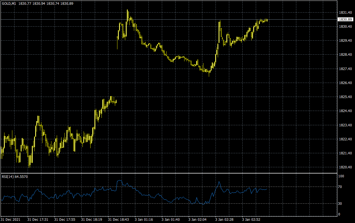The image size is (355, 223).
Task: Click the 1828.40 price axis label
Action: [x=345, y=55]
